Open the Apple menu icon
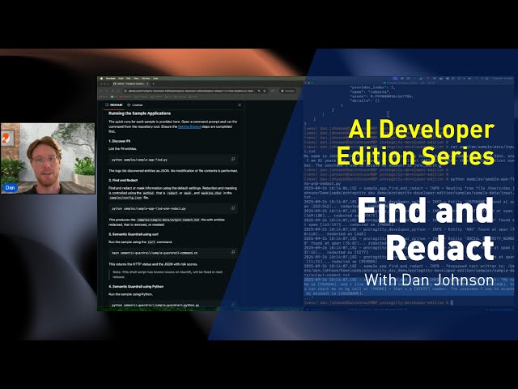This screenshot has width=518, height=389. tap(101, 79)
